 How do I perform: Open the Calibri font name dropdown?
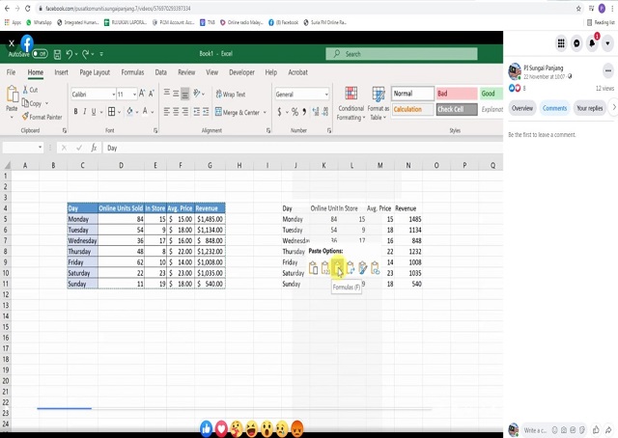(x=114, y=95)
